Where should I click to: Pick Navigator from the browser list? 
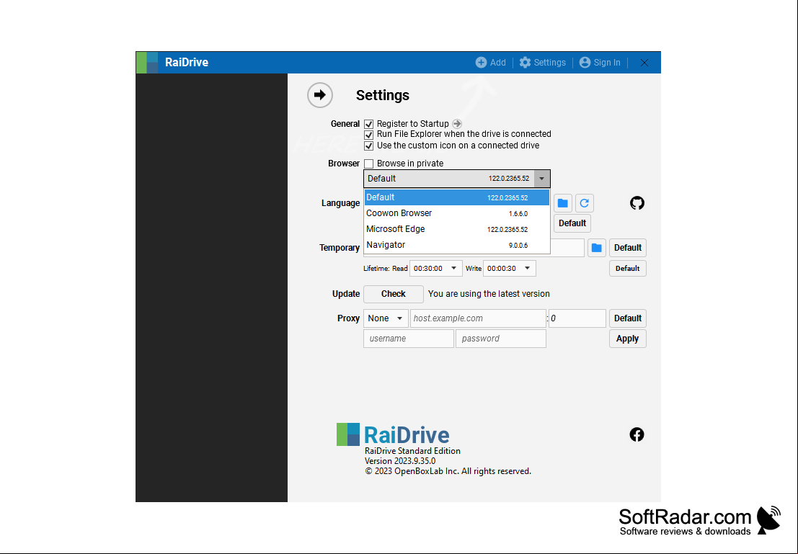[x=457, y=245]
